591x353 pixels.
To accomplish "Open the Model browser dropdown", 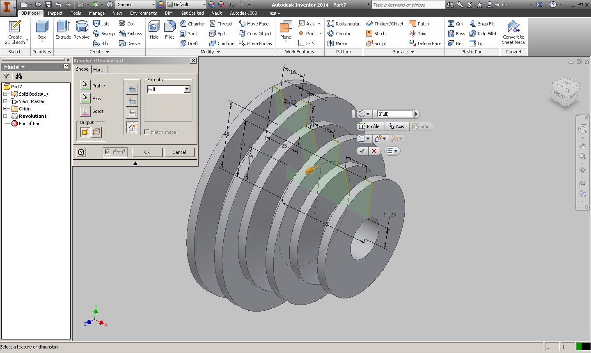I will point(14,67).
